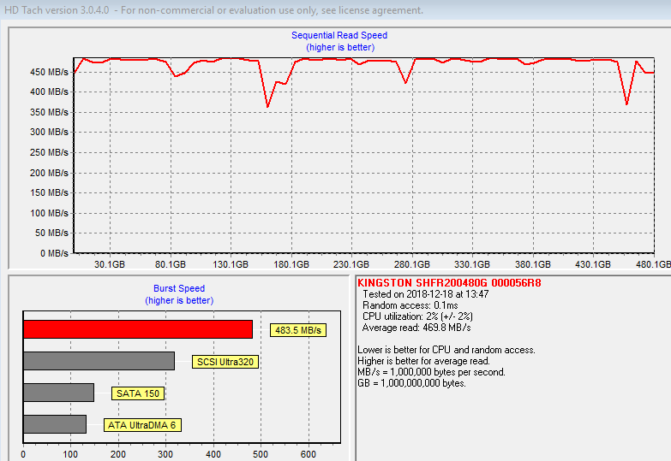Viewport: 671px width, 461px height.
Task: Click the SCSI Ultra320 yellow label
Action: tap(225, 362)
